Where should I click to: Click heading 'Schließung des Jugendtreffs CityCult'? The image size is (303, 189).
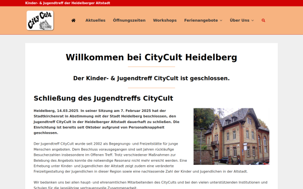104,98
